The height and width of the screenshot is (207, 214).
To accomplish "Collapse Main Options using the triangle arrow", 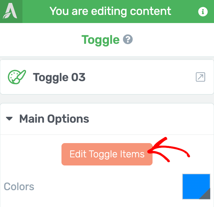I will (x=9, y=119).
